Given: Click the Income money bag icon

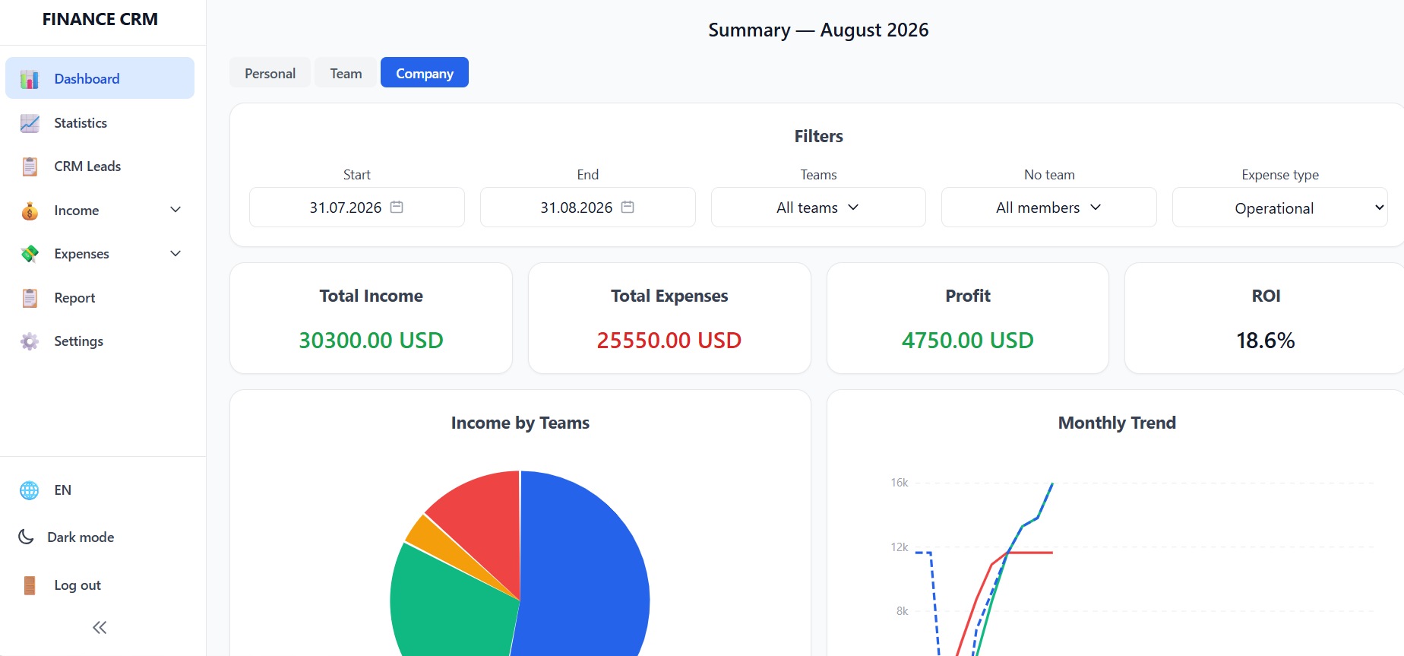Looking at the screenshot, I should click(30, 211).
